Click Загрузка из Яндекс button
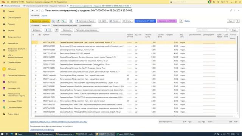Image resolution: width=242 pixels, height=136 pixels. (85, 21)
